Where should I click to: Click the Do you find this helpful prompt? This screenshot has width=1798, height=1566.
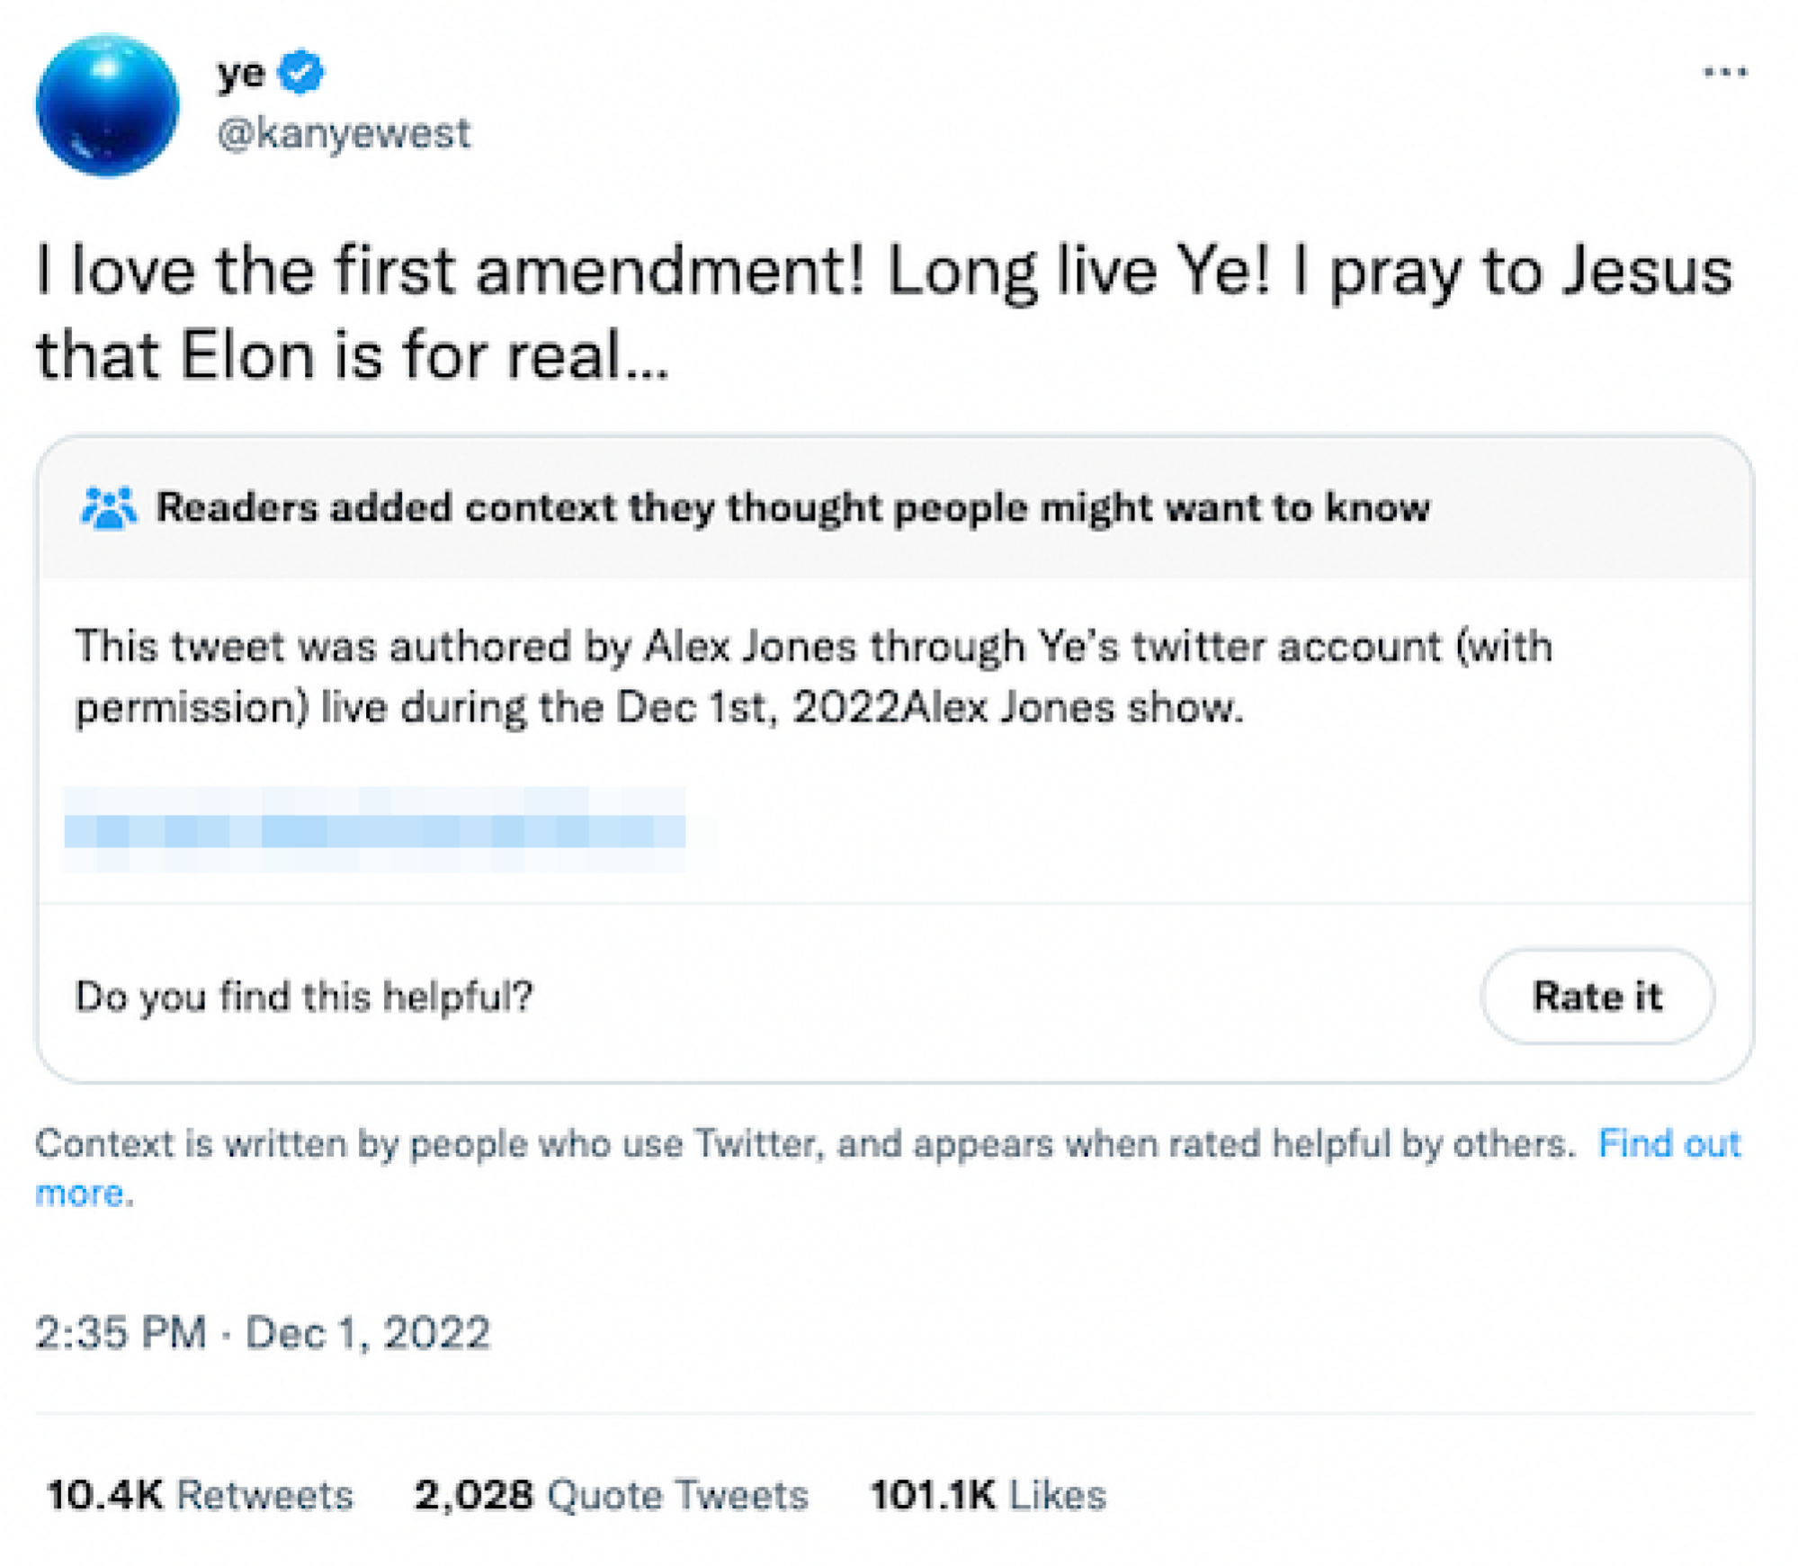point(306,996)
